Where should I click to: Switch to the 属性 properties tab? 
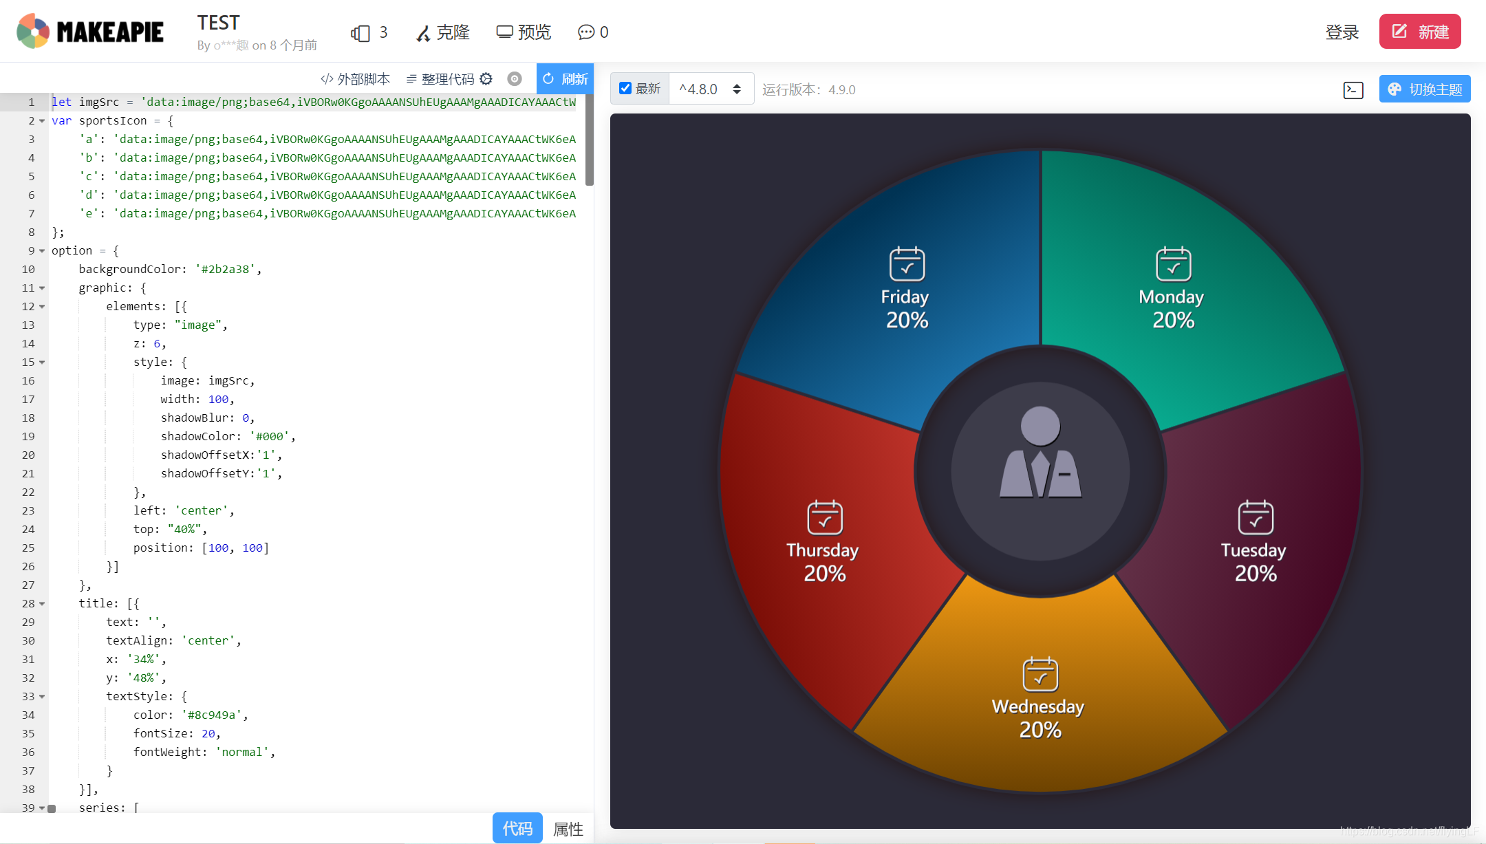tap(568, 828)
